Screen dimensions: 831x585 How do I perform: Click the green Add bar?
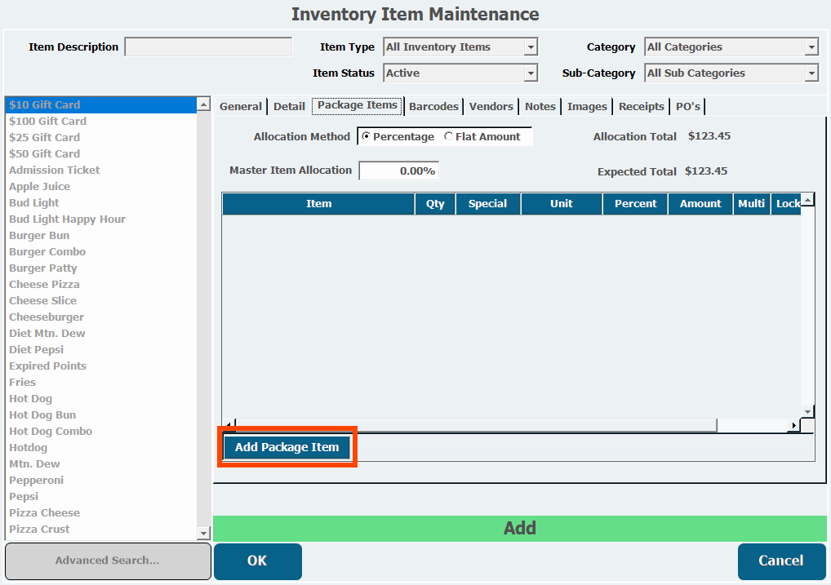[519, 528]
